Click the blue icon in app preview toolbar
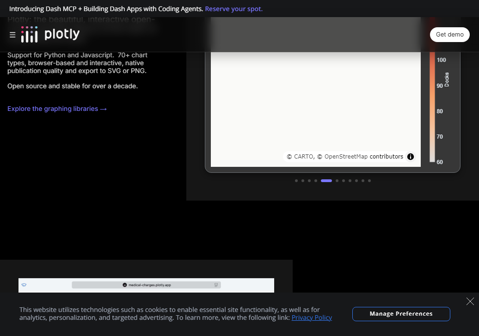479x336 pixels. 24,285
